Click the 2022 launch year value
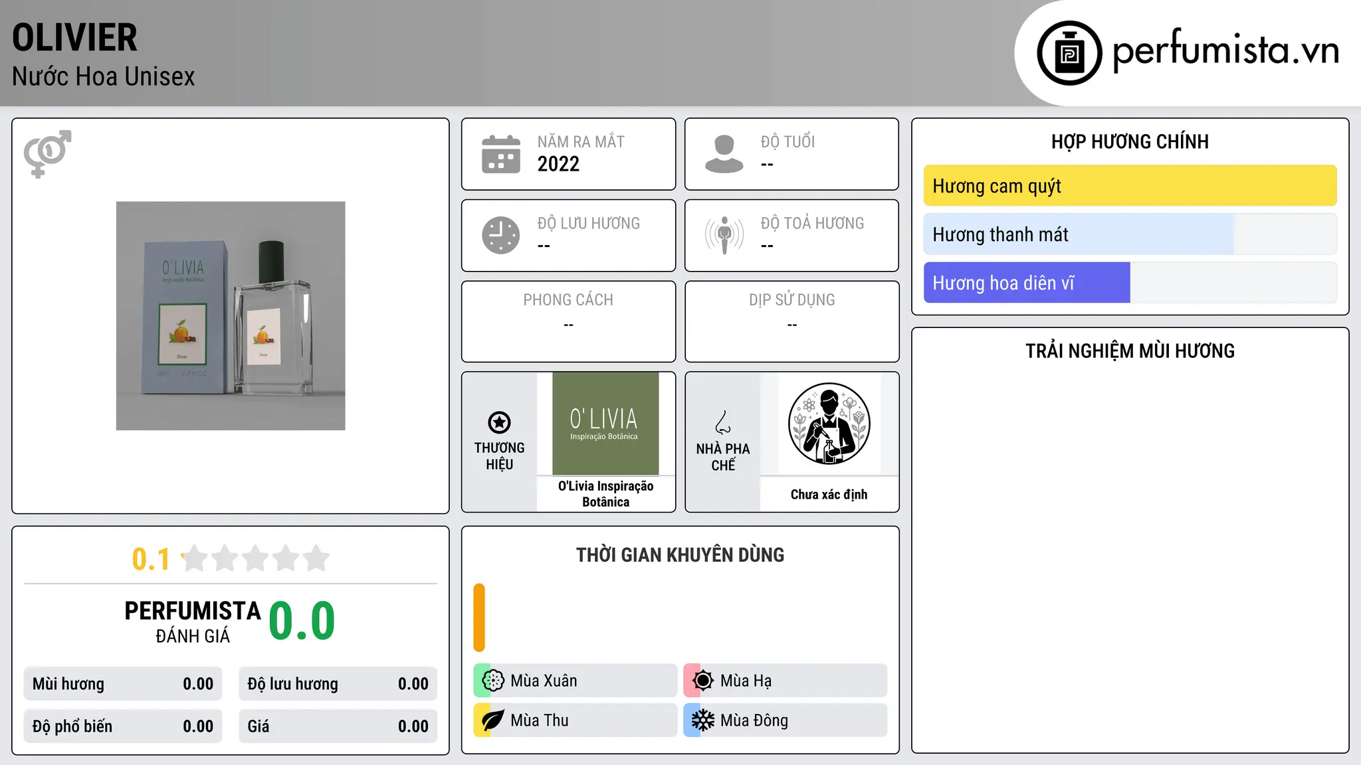This screenshot has width=1361, height=765. (x=558, y=164)
